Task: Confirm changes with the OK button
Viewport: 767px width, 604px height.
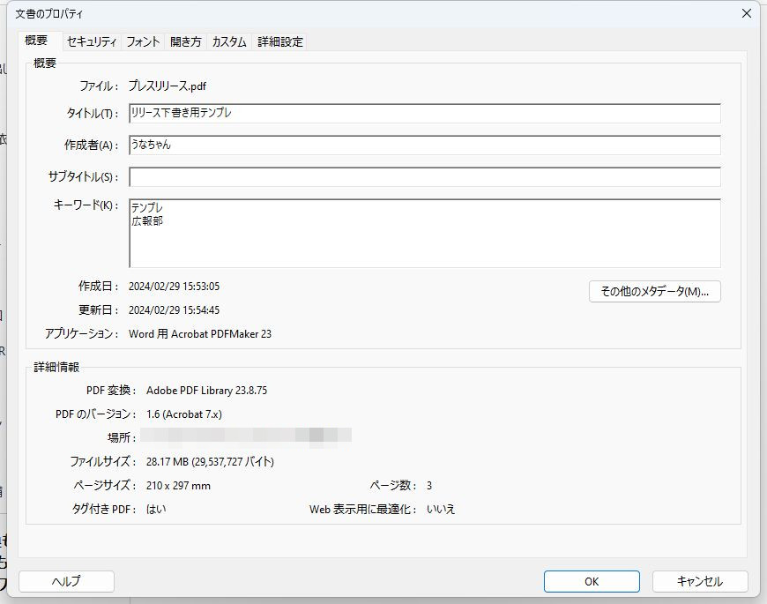Action: 591,581
